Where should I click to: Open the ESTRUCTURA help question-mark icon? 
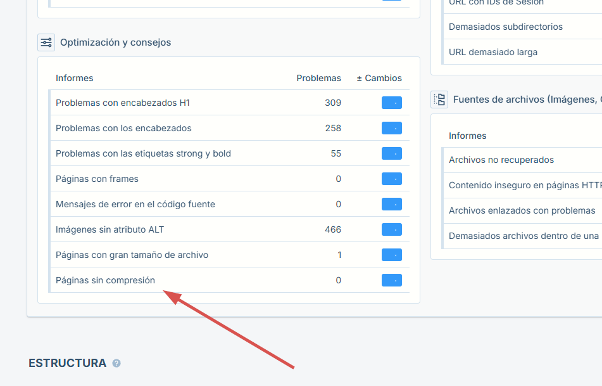(x=116, y=363)
